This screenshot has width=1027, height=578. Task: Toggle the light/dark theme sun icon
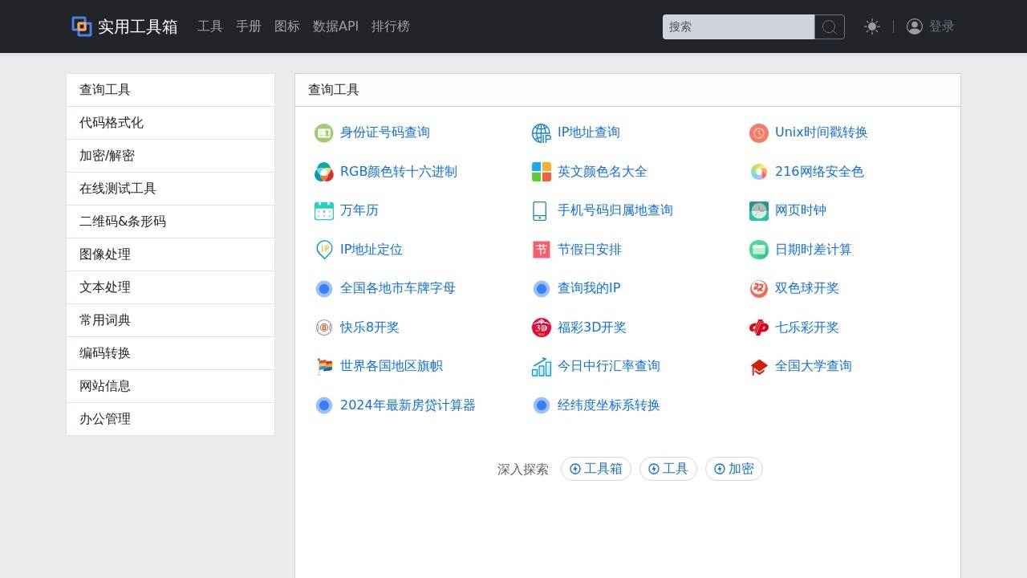pyautogui.click(x=871, y=26)
